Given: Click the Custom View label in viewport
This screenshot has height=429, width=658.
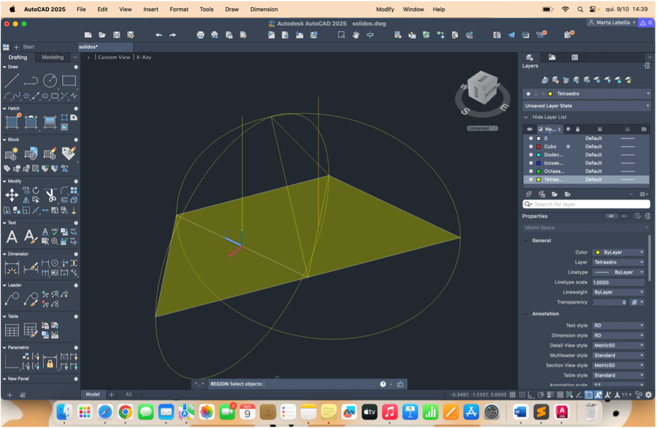Looking at the screenshot, I should coord(114,58).
